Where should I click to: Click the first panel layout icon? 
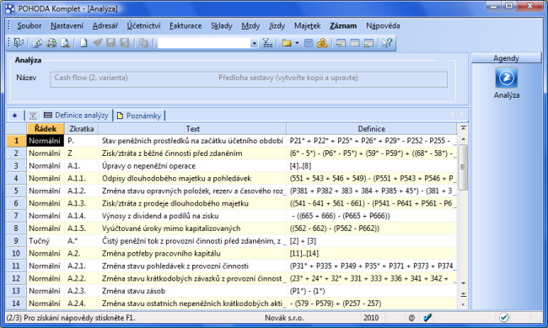pyautogui.click(x=341, y=43)
